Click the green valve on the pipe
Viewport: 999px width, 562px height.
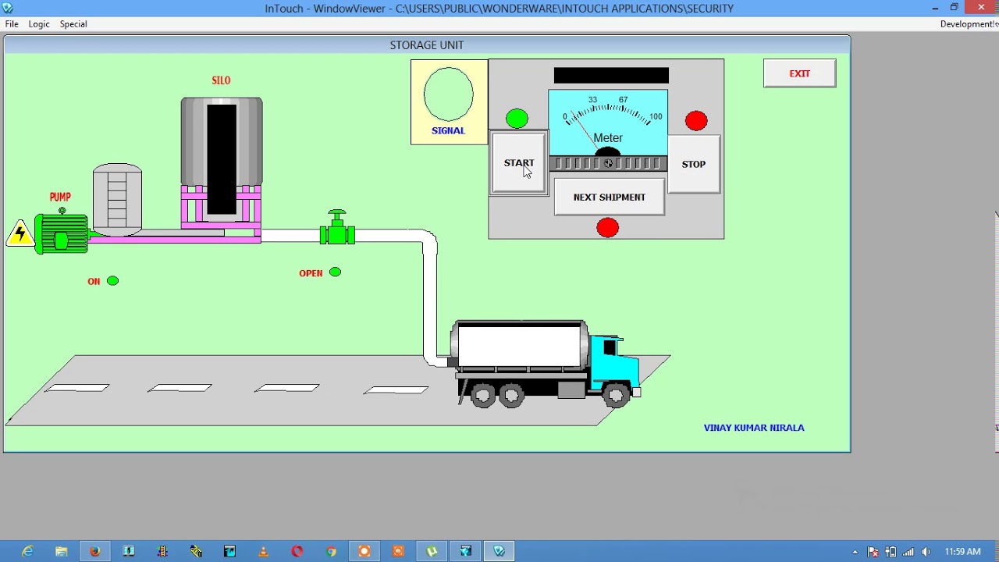tap(337, 229)
